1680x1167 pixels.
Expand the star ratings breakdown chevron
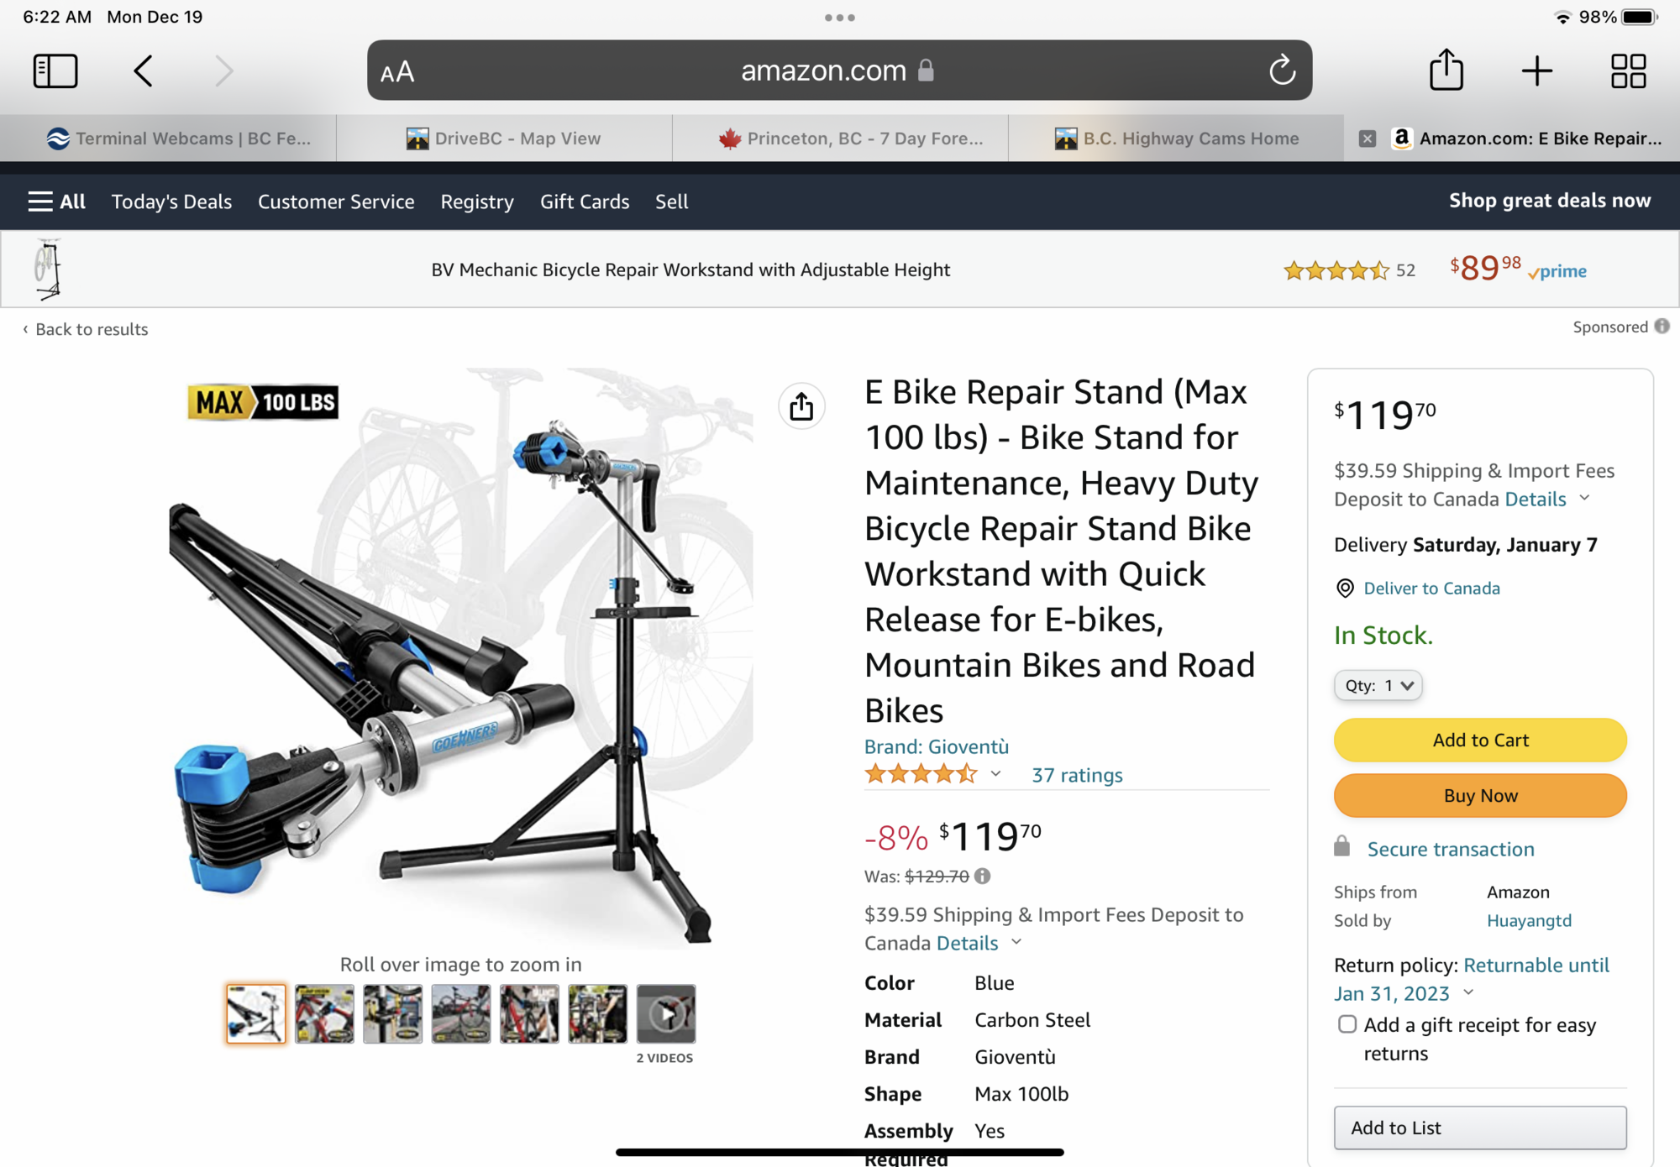pos(995,773)
